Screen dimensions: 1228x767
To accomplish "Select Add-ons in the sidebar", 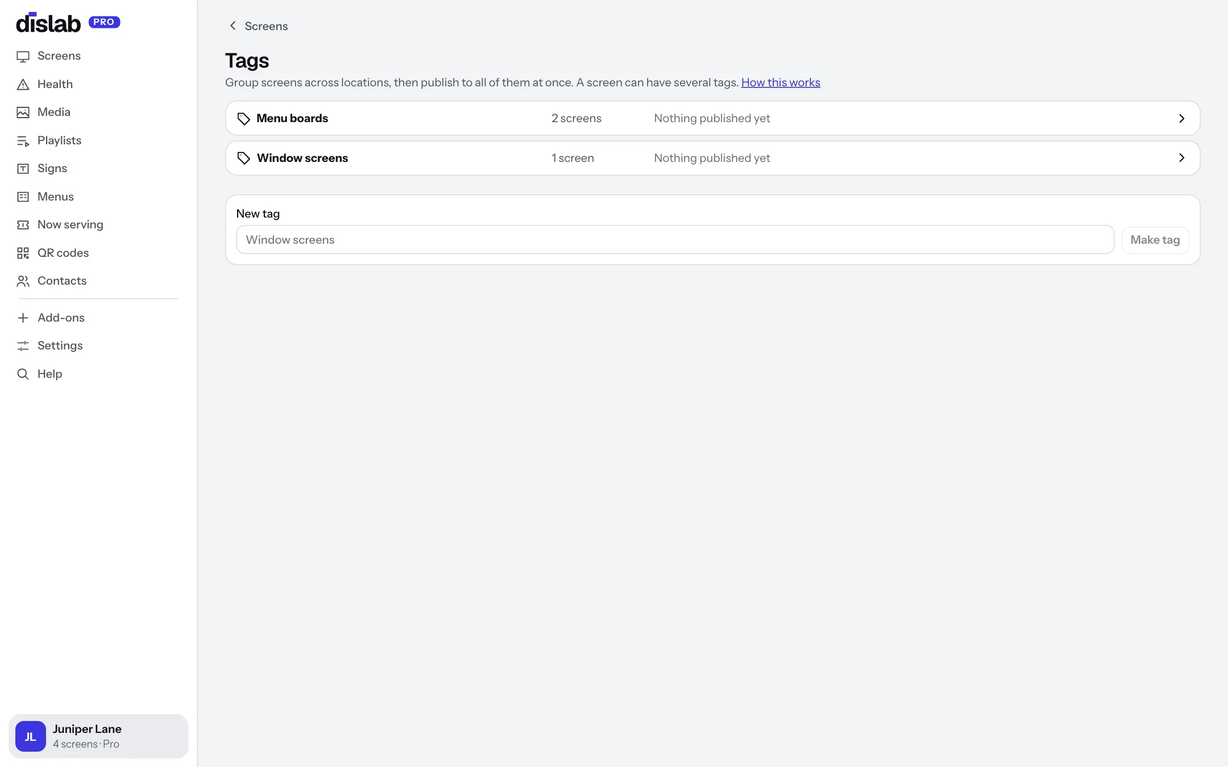I will tap(61, 318).
